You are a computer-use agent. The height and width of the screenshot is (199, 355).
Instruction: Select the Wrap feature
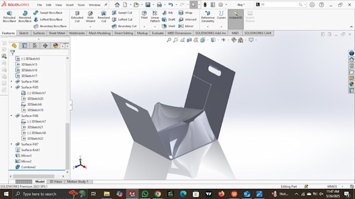click(x=185, y=13)
